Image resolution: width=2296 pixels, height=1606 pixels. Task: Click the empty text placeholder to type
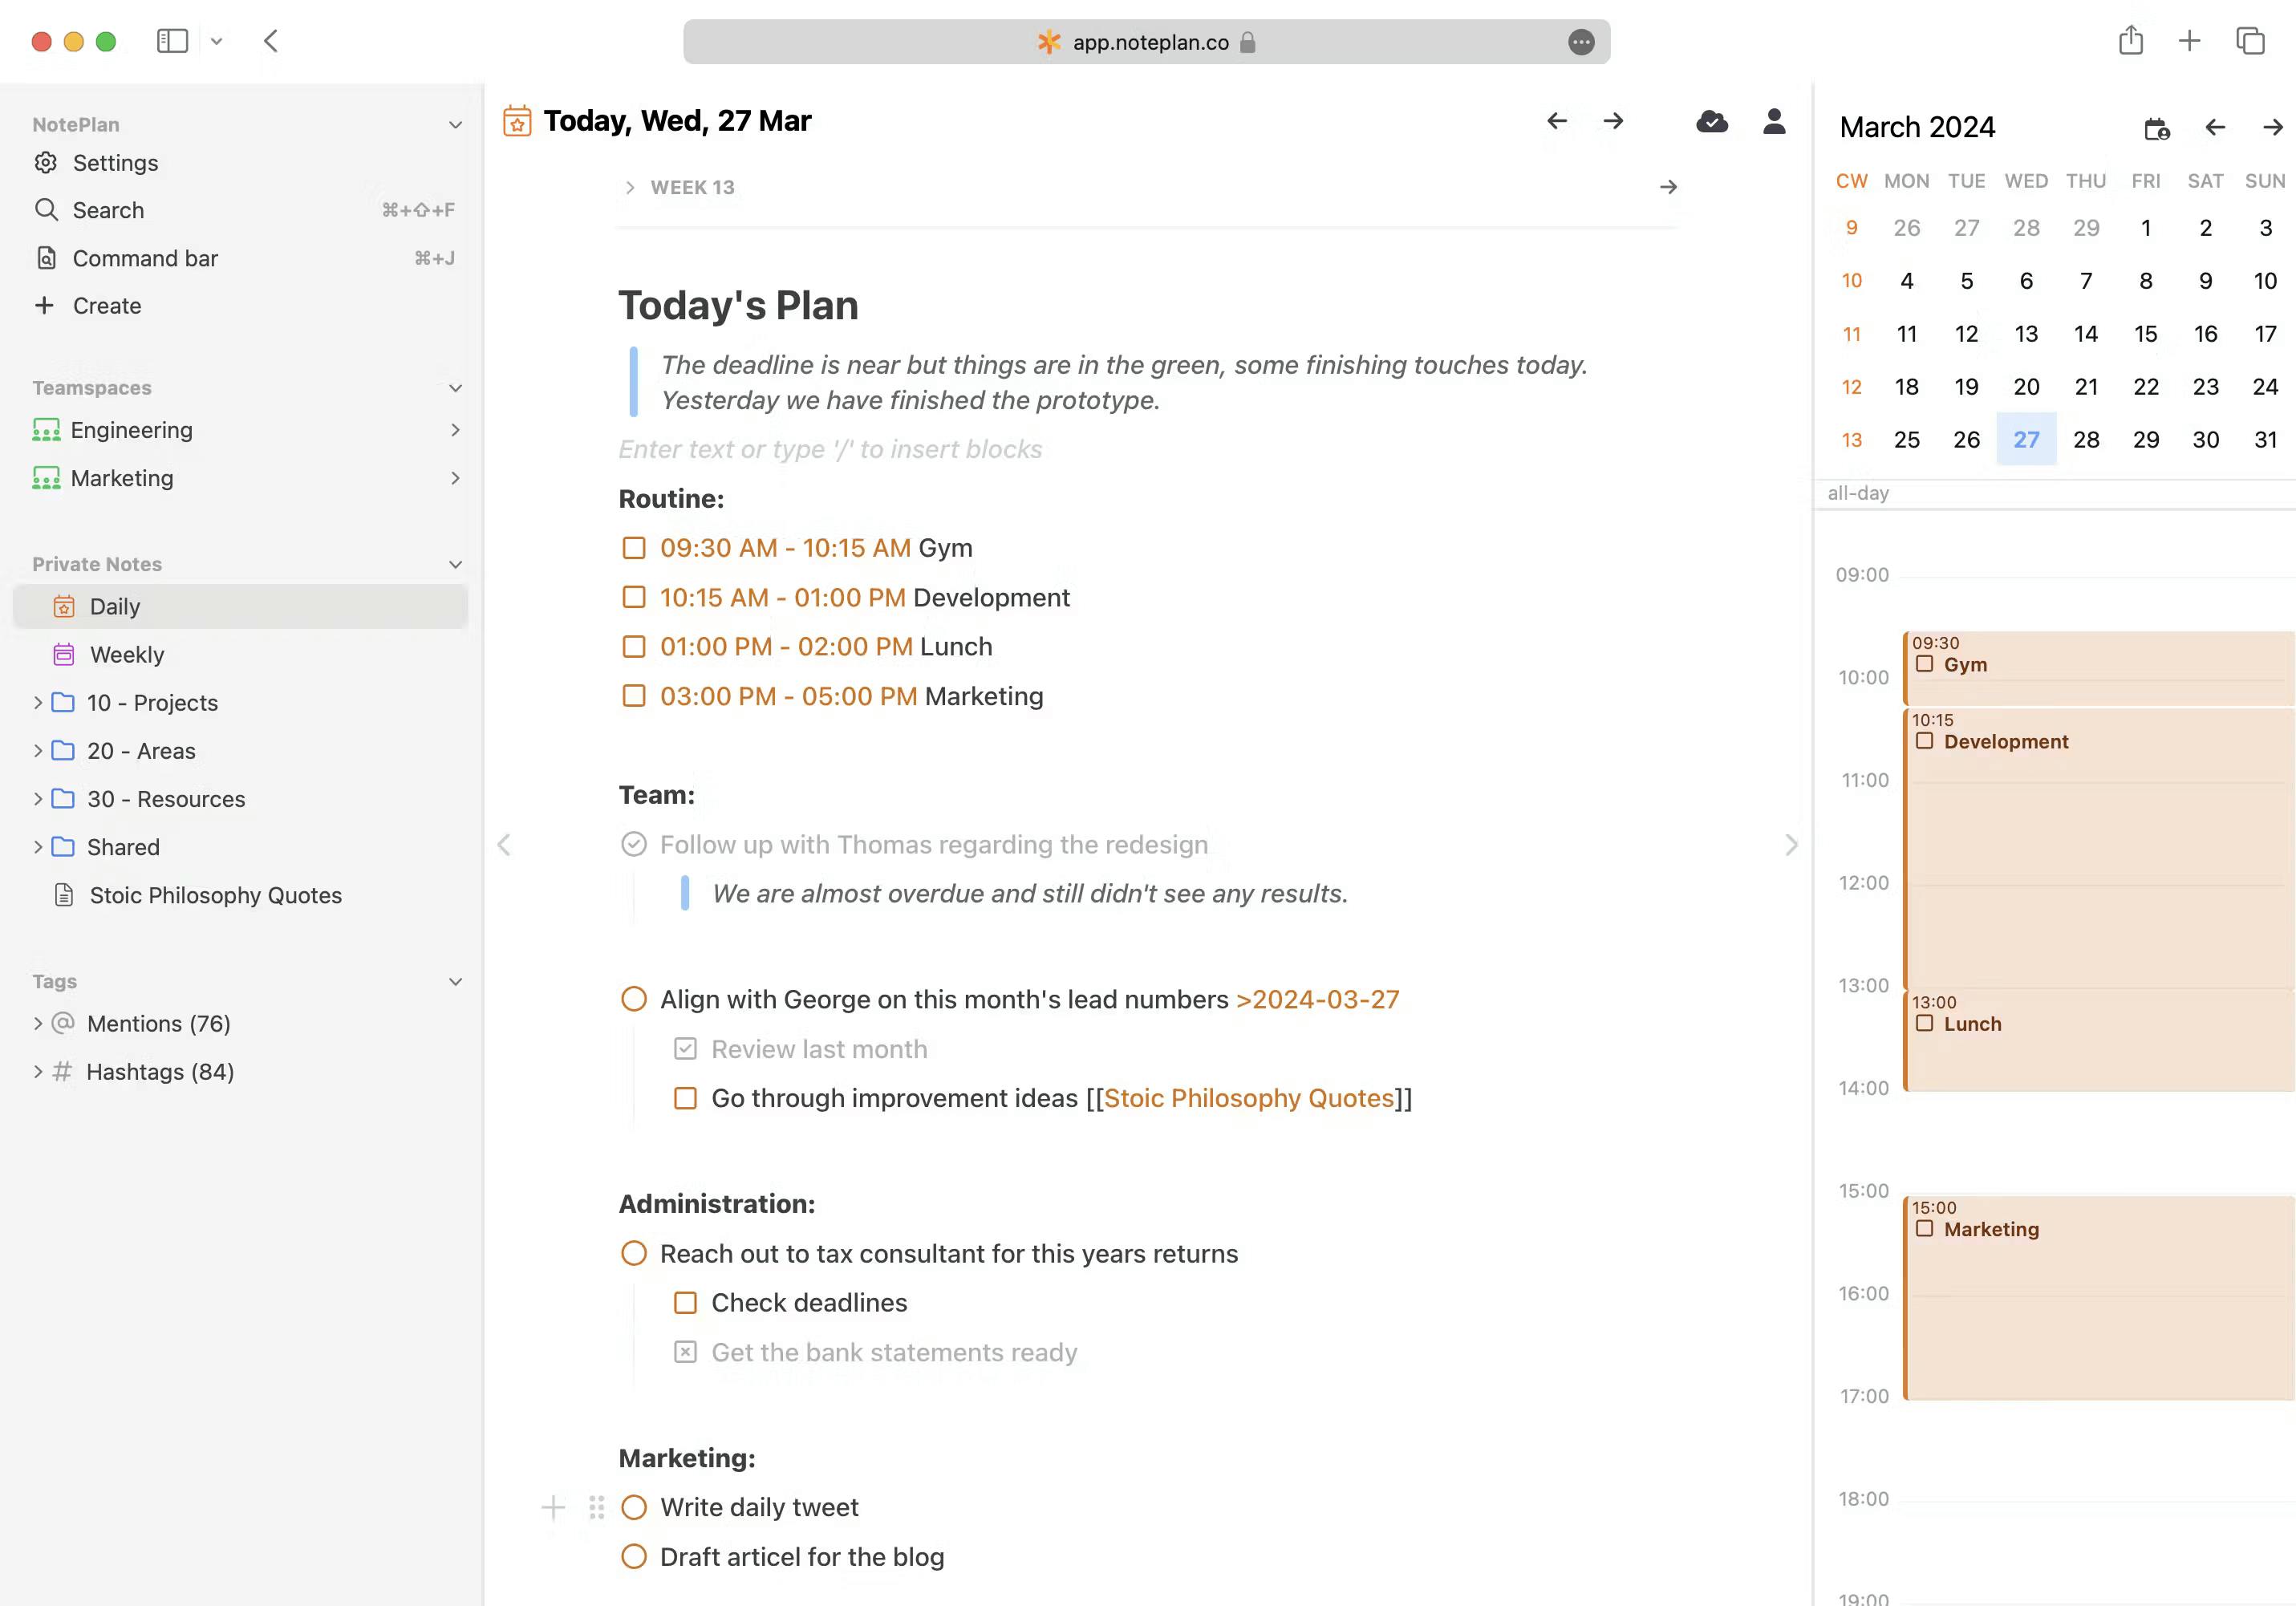coord(830,449)
